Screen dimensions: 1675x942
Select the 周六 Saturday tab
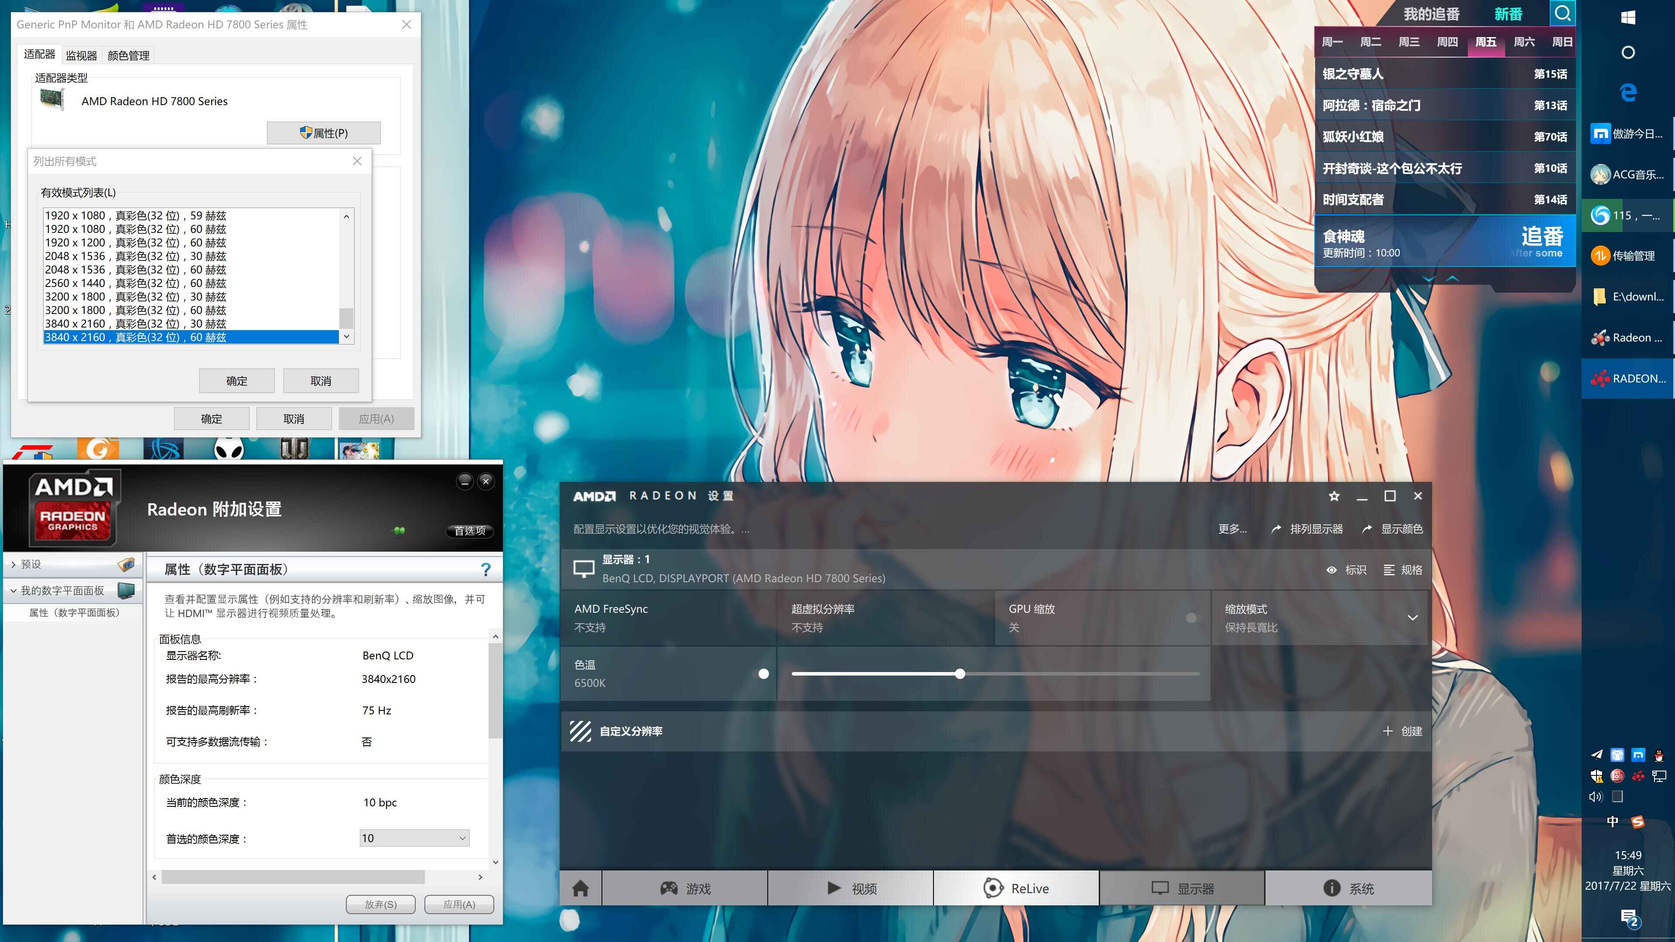(x=1524, y=41)
